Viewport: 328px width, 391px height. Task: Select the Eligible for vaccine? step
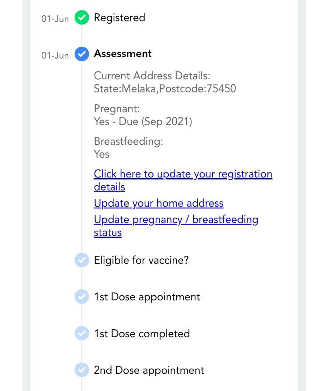(x=141, y=260)
